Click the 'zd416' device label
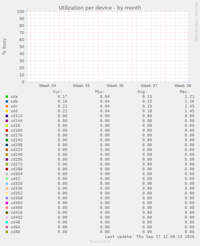200x246 pixels. coord(16,213)
